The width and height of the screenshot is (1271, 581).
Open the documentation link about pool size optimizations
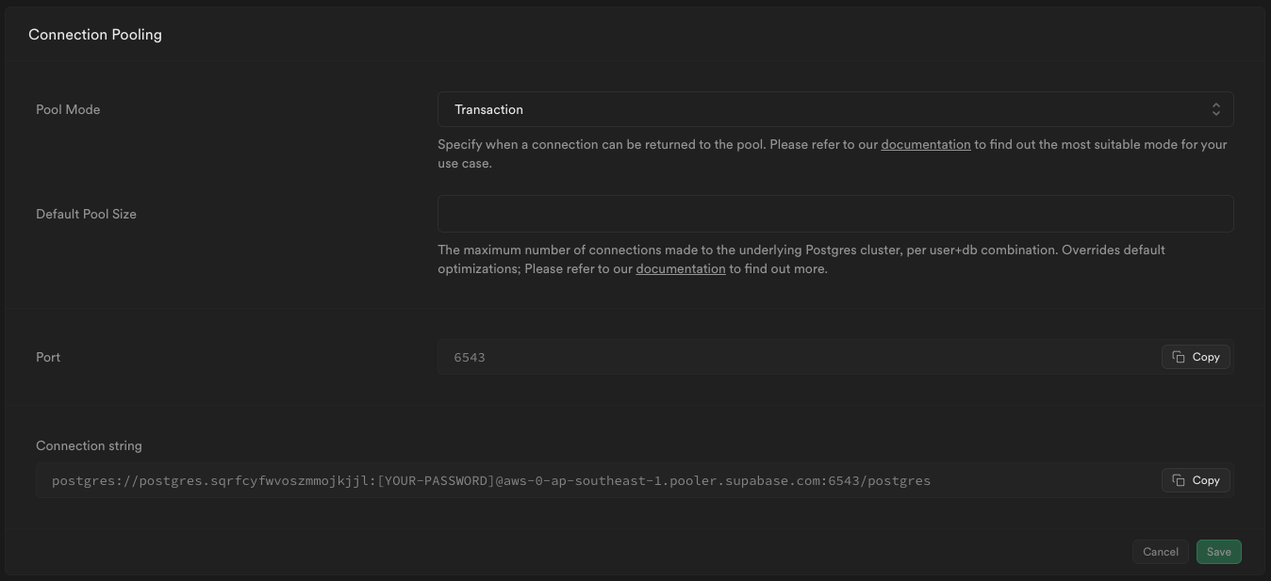(x=681, y=268)
